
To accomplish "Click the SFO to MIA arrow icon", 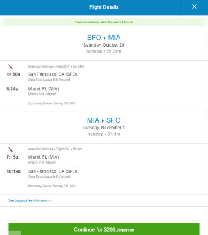I will click(105, 38).
